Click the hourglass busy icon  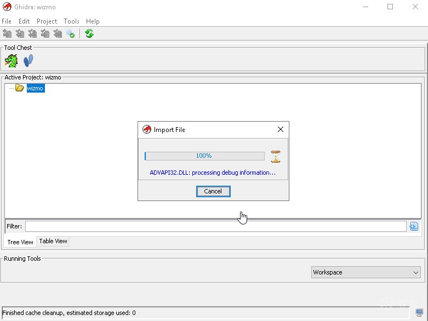[x=276, y=157]
